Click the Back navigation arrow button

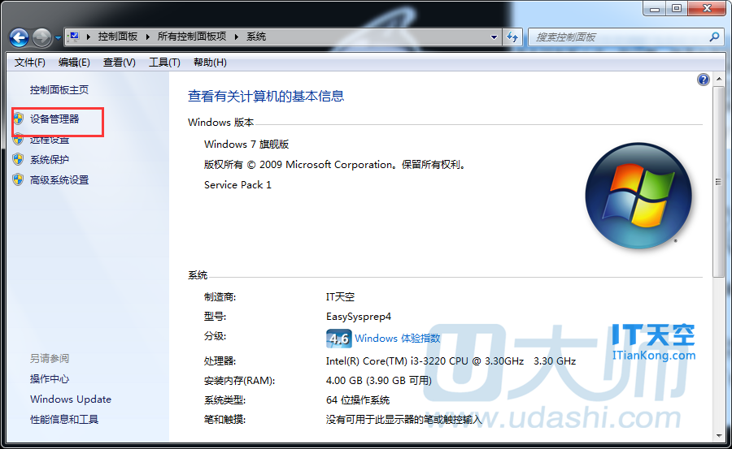20,37
